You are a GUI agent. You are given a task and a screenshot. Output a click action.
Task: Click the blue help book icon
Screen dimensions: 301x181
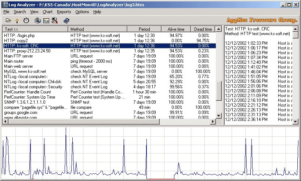(66, 21)
